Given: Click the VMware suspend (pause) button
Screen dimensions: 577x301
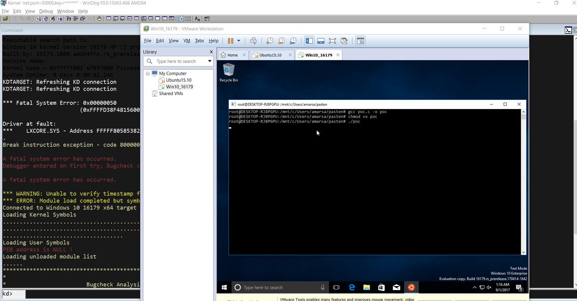Looking at the screenshot, I should point(230,41).
